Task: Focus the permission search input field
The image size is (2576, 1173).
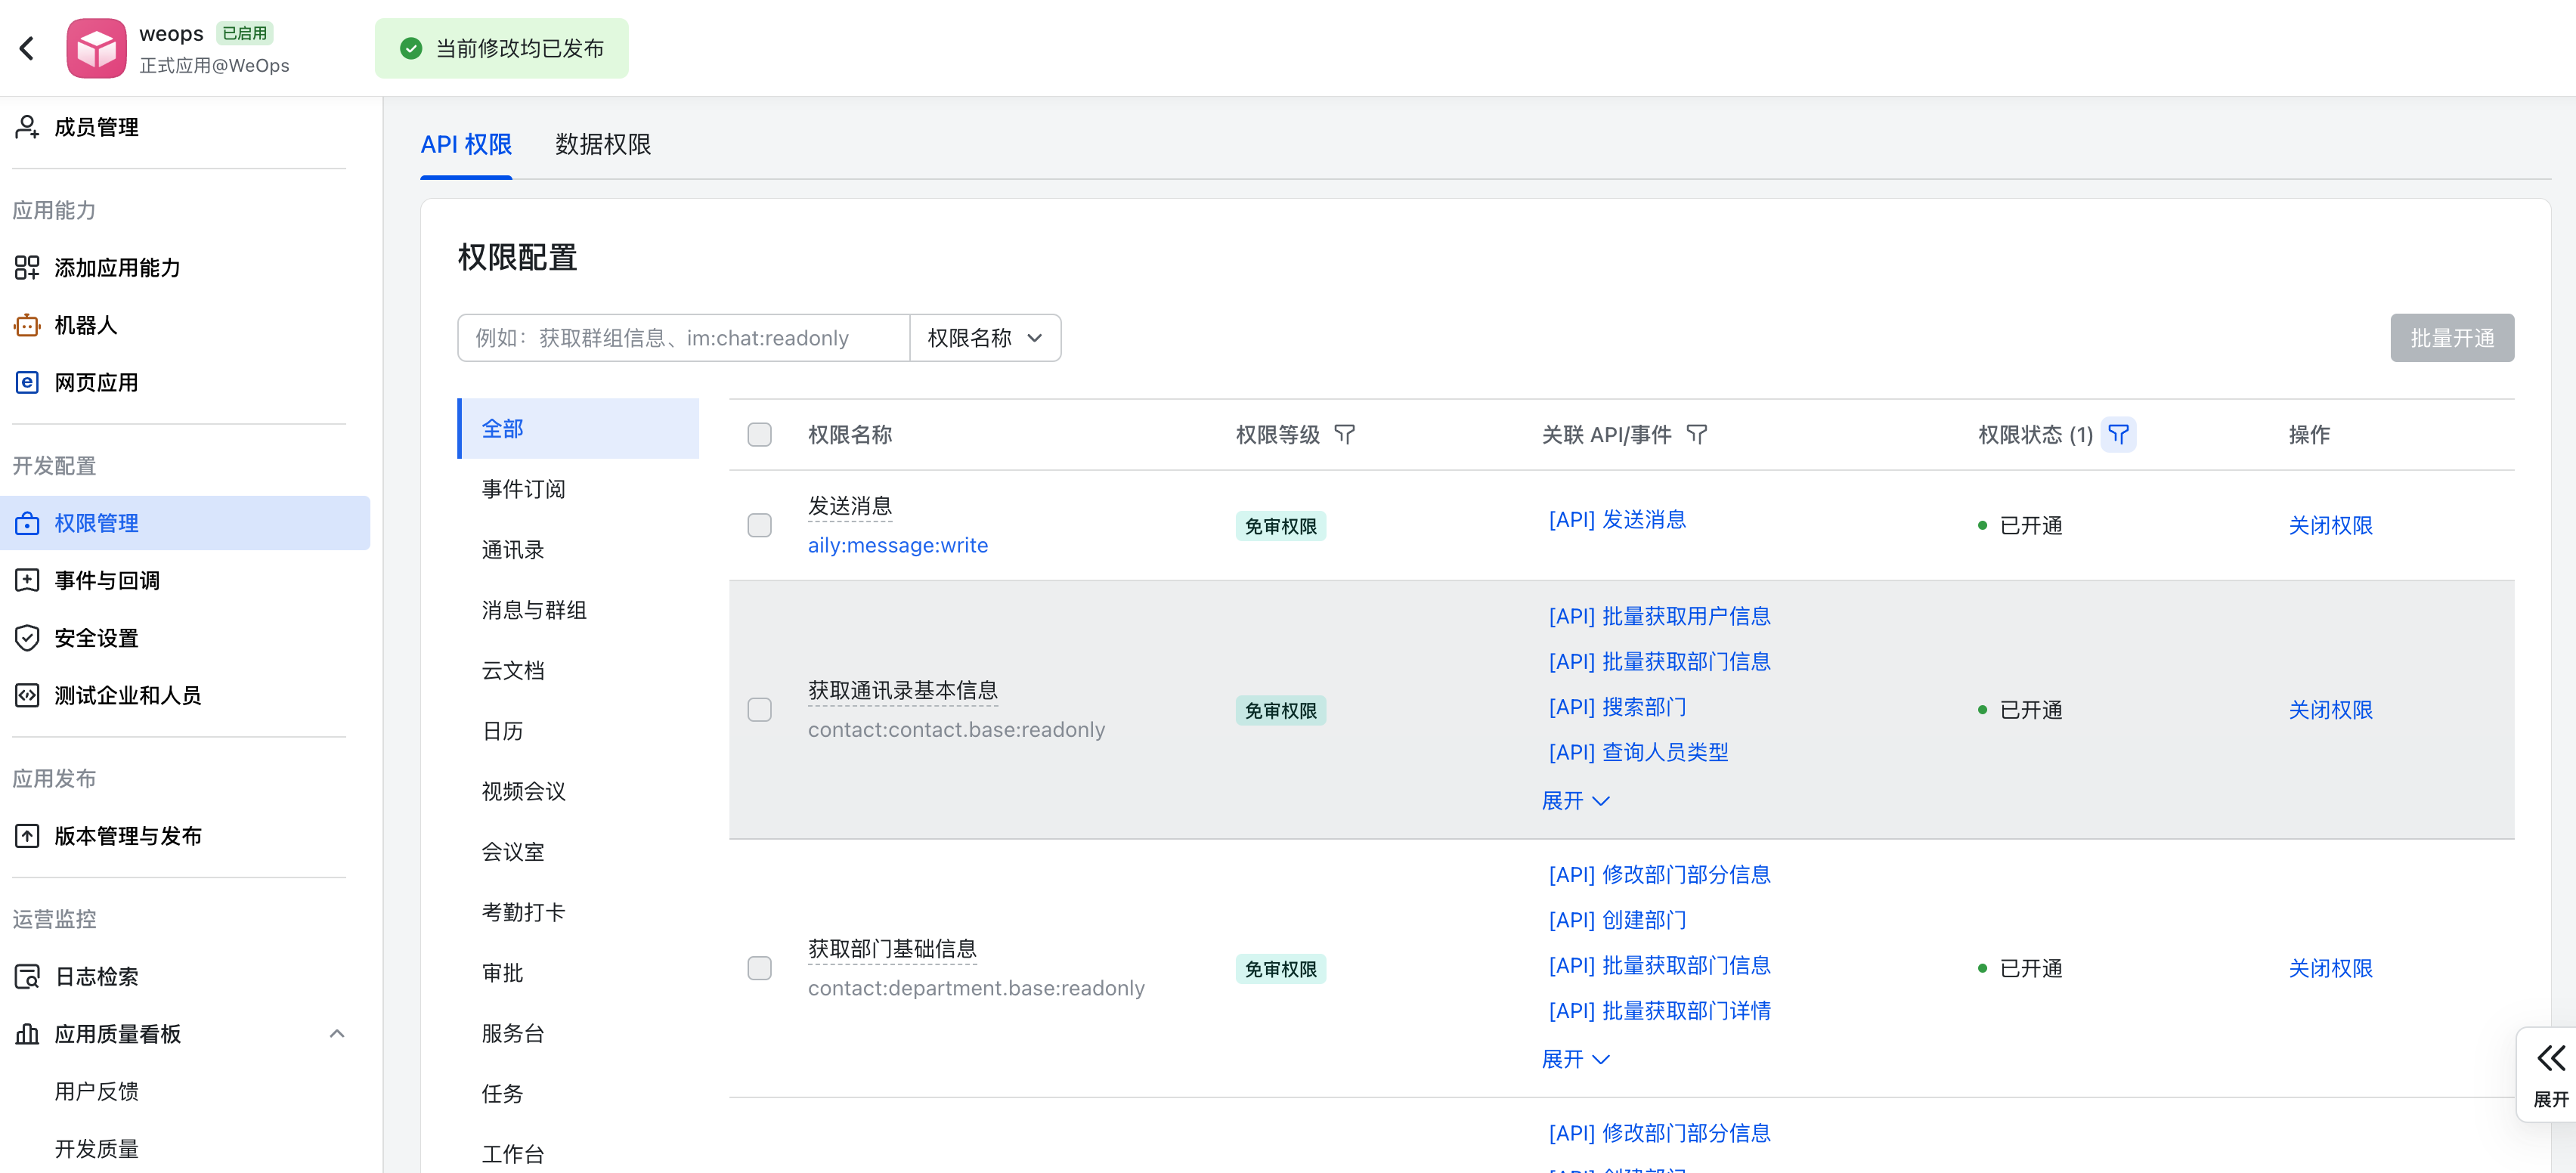Action: (x=684, y=338)
